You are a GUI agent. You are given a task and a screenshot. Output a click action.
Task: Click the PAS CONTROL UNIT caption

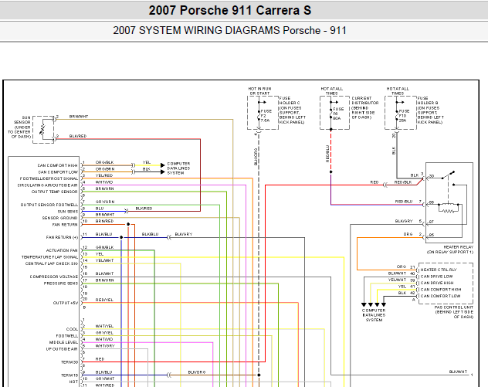454,312
